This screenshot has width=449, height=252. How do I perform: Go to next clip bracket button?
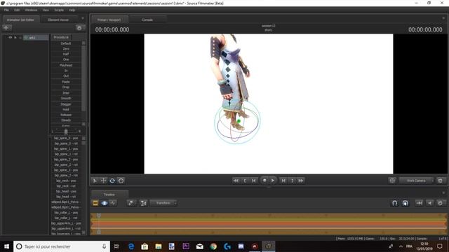[x=293, y=181]
